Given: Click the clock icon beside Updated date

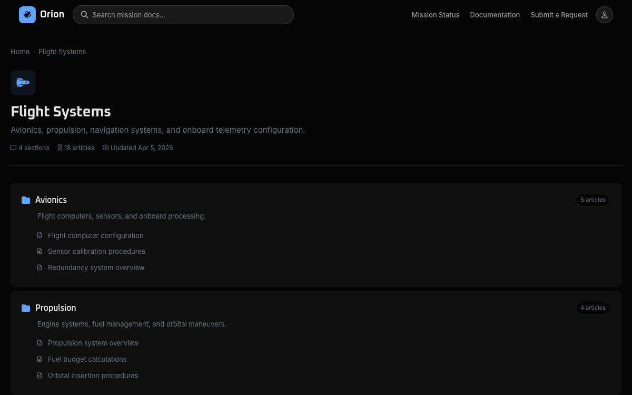Looking at the screenshot, I should (x=105, y=147).
